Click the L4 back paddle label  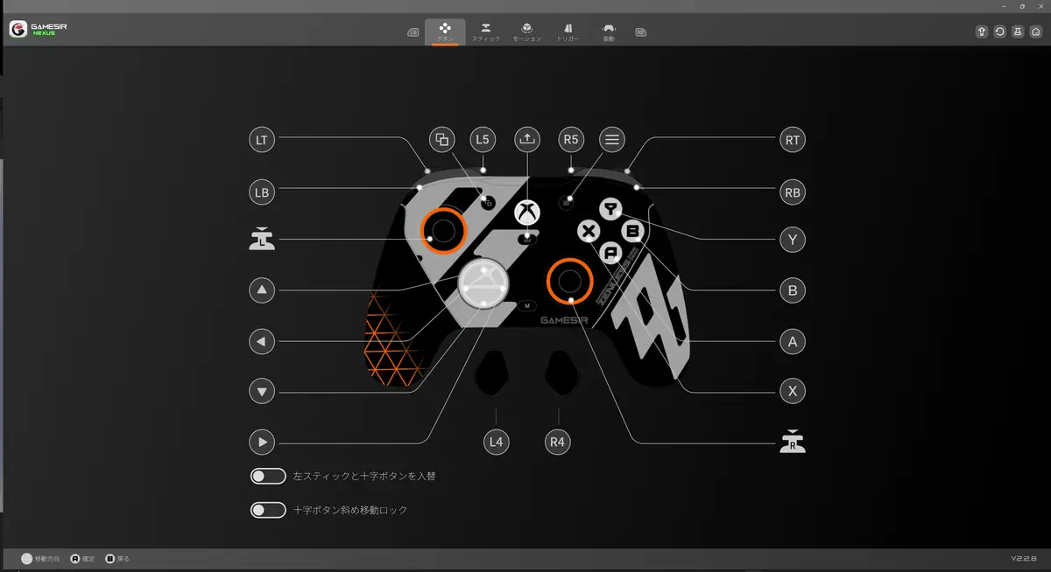point(497,443)
